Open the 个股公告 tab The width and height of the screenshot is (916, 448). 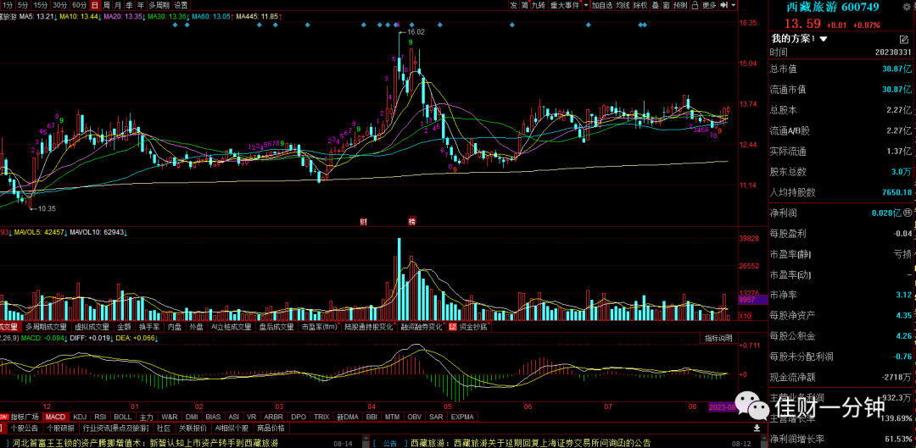(x=24, y=428)
